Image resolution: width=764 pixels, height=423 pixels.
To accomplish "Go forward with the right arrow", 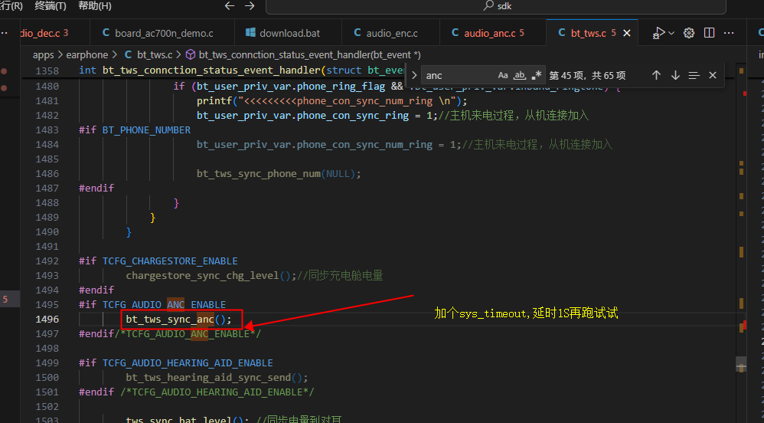I will click(x=250, y=6).
